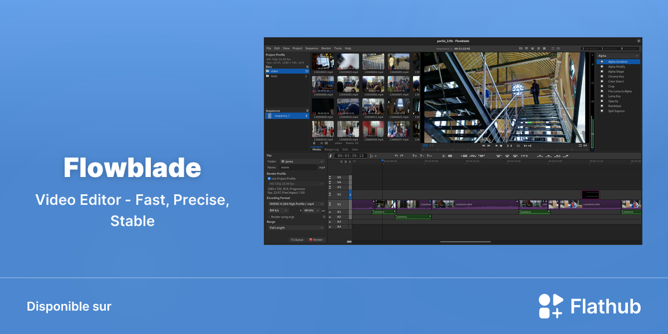Open the 8M b/s bitrate dropdown
This screenshot has height=334, width=668.
[278, 210]
